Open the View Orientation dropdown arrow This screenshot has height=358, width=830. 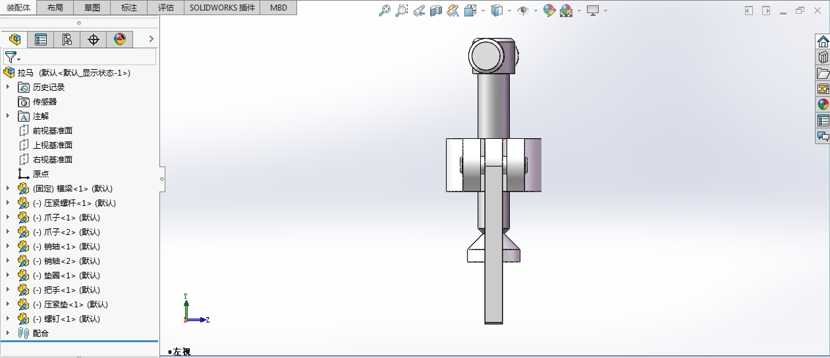click(483, 11)
